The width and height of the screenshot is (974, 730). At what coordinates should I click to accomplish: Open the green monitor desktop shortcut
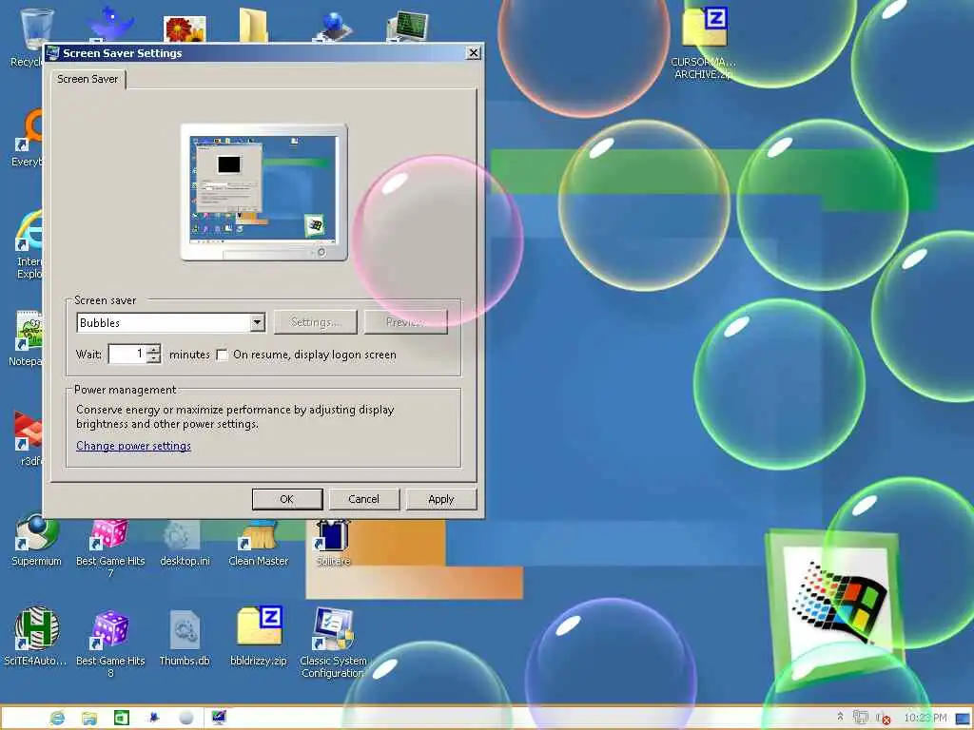(407, 27)
